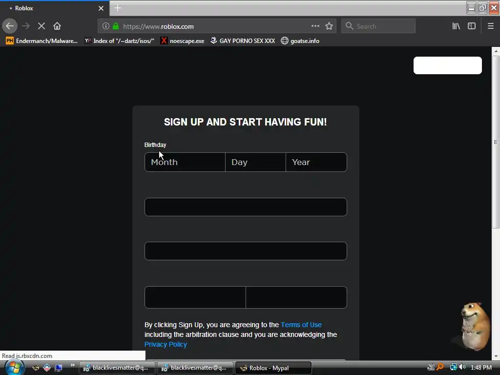Click the white button at top right of page
This screenshot has height=375, width=500.
[x=447, y=65]
